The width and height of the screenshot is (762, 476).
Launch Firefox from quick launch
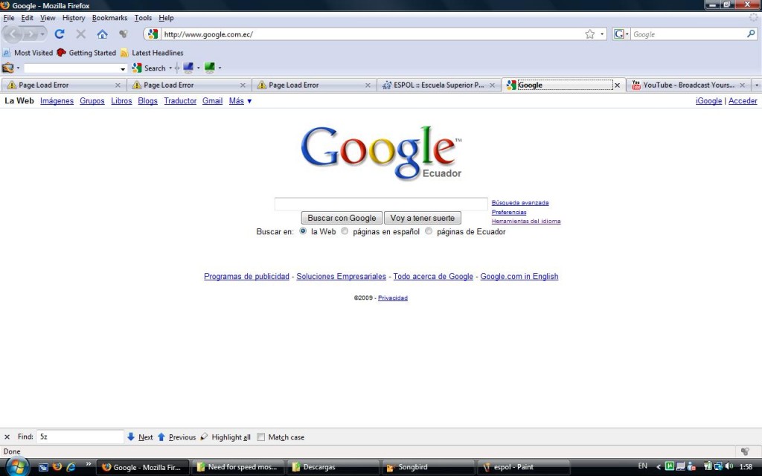pos(57,466)
